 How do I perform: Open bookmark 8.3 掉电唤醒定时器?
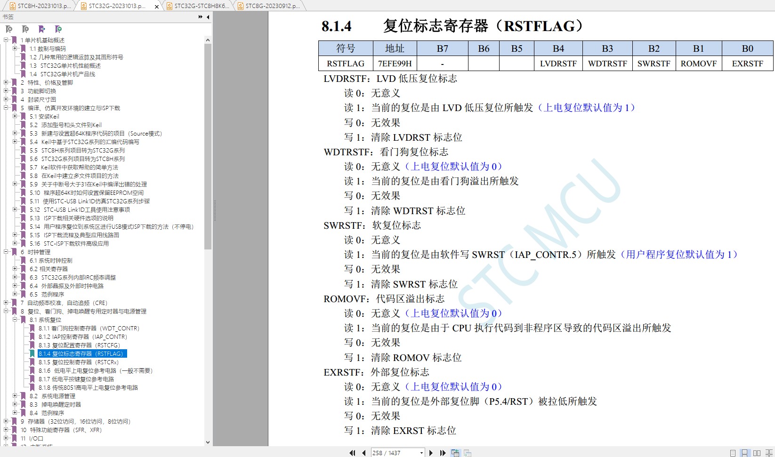pyautogui.click(x=55, y=405)
